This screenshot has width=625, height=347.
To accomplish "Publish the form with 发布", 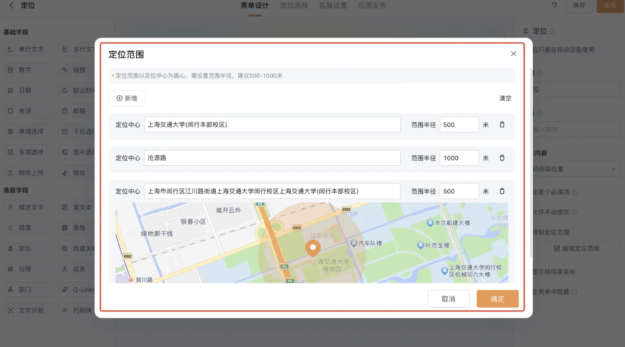I will click(610, 6).
